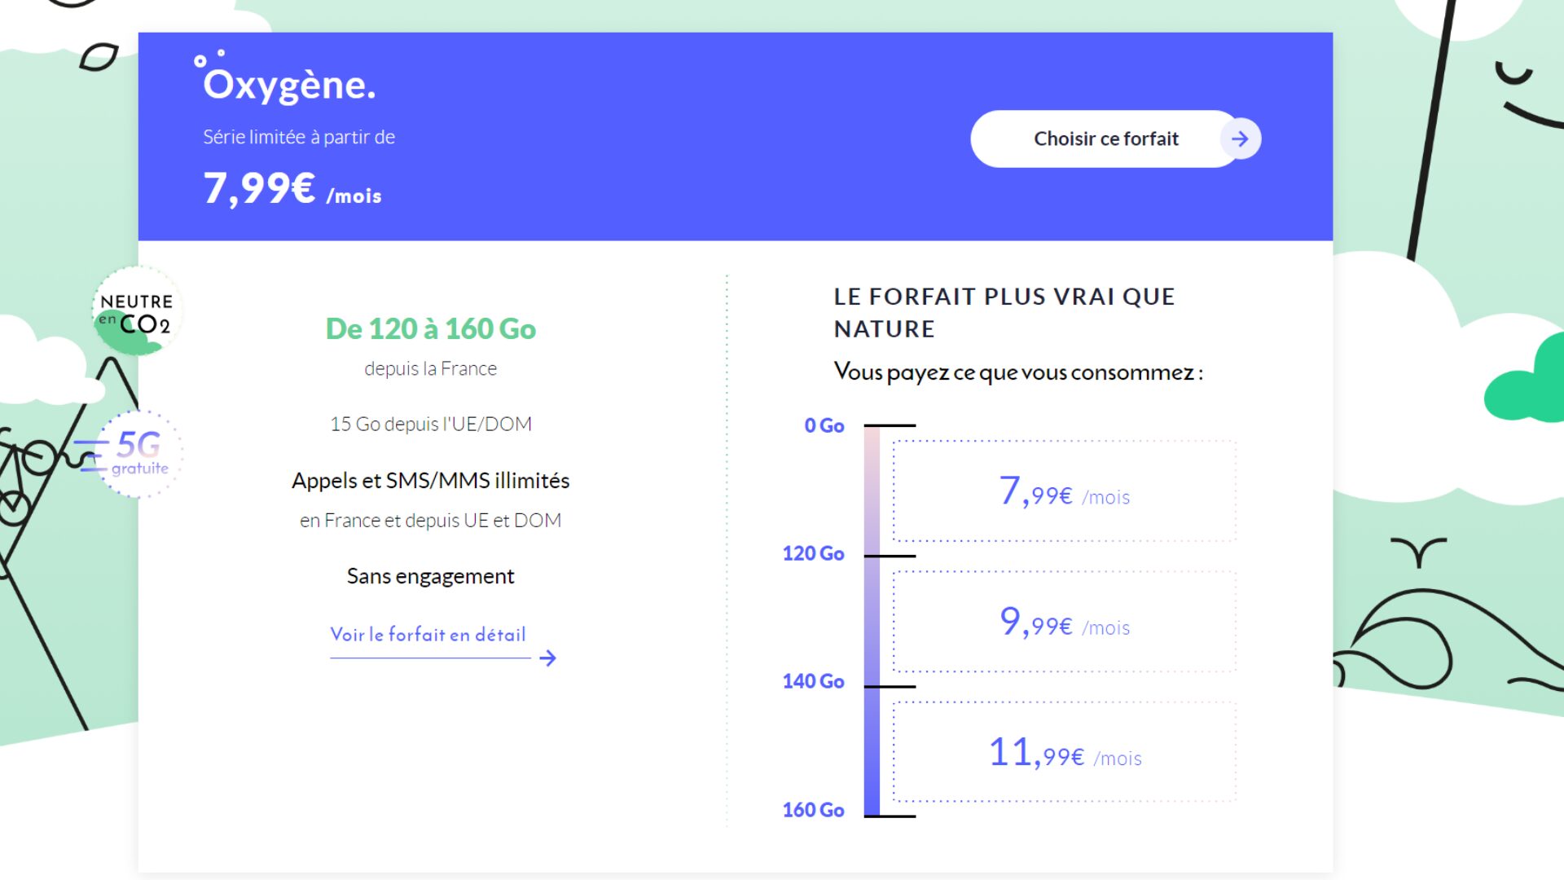Select the 9,99€ /mois price tier box
The height and width of the screenshot is (880, 1564).
coord(1064,622)
